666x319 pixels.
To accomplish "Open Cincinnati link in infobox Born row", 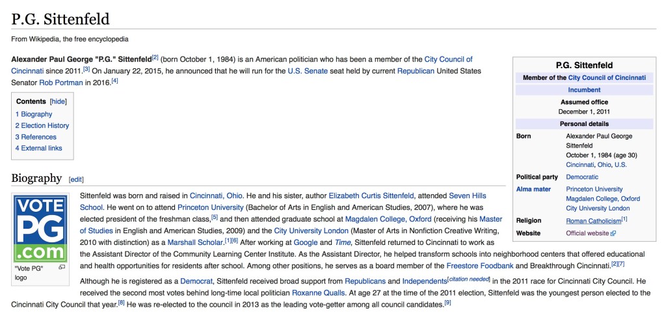I will click(580, 164).
